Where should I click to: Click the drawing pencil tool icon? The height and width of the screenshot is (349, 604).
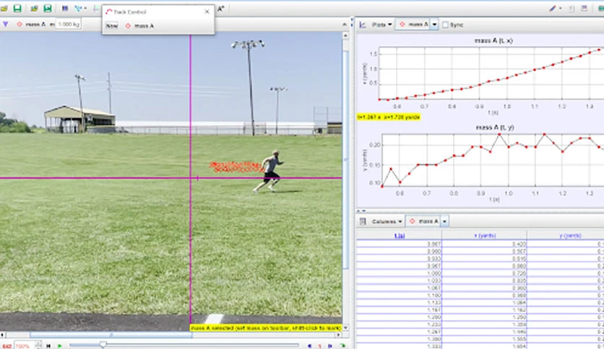[x=553, y=8]
